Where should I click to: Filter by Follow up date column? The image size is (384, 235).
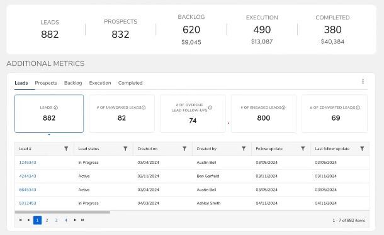point(303,149)
